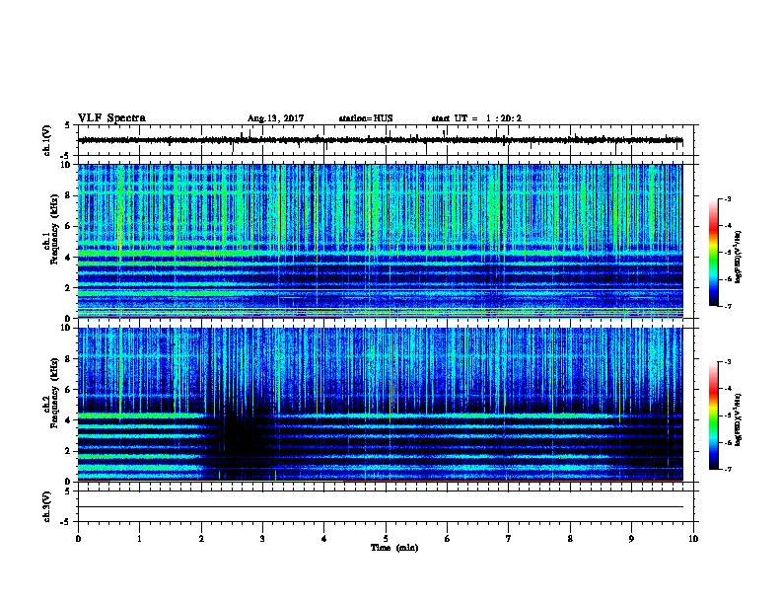Click time axis tick label "3"

[x=262, y=539]
